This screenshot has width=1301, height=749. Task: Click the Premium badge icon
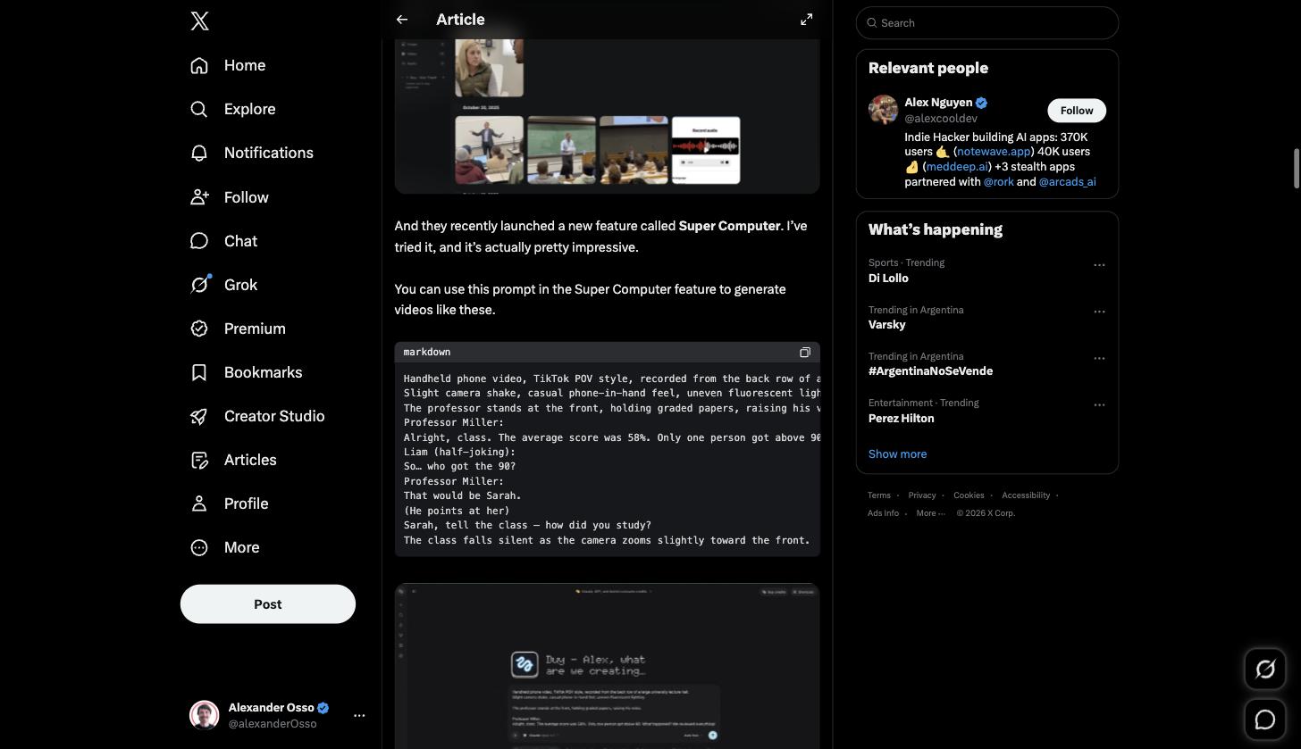click(199, 329)
